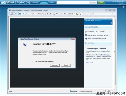Click the Send CTRL+ALT+DELETE keys icon
The height and width of the screenshot is (96, 126).
click(86, 32)
